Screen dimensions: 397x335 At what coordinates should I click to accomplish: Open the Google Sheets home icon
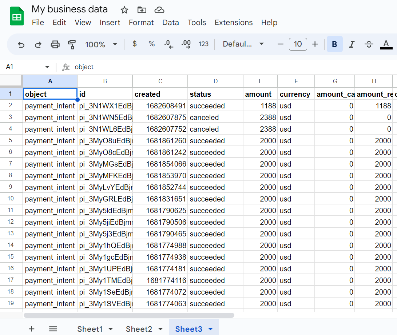tap(17, 16)
